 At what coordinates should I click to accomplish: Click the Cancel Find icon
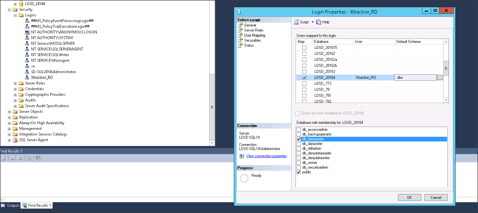tap(38, 158)
